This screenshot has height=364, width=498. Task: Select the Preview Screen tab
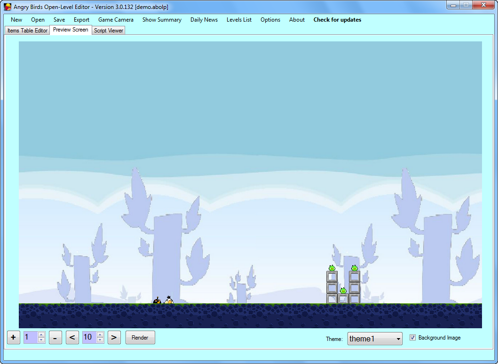tap(71, 30)
